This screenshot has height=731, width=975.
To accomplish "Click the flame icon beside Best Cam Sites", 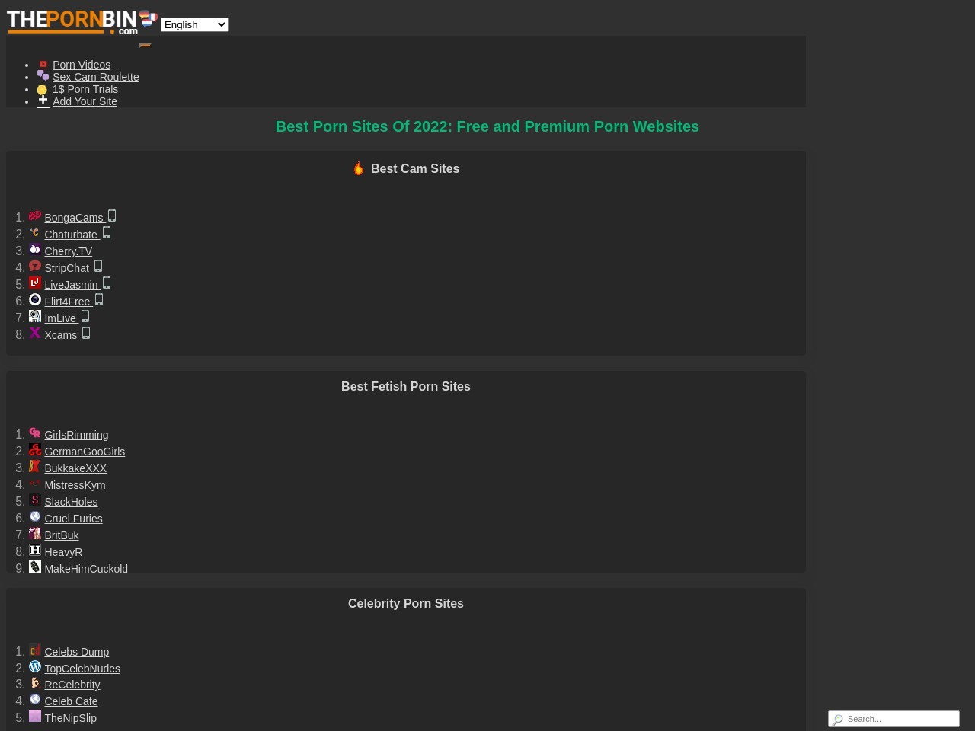I will [x=359, y=168].
